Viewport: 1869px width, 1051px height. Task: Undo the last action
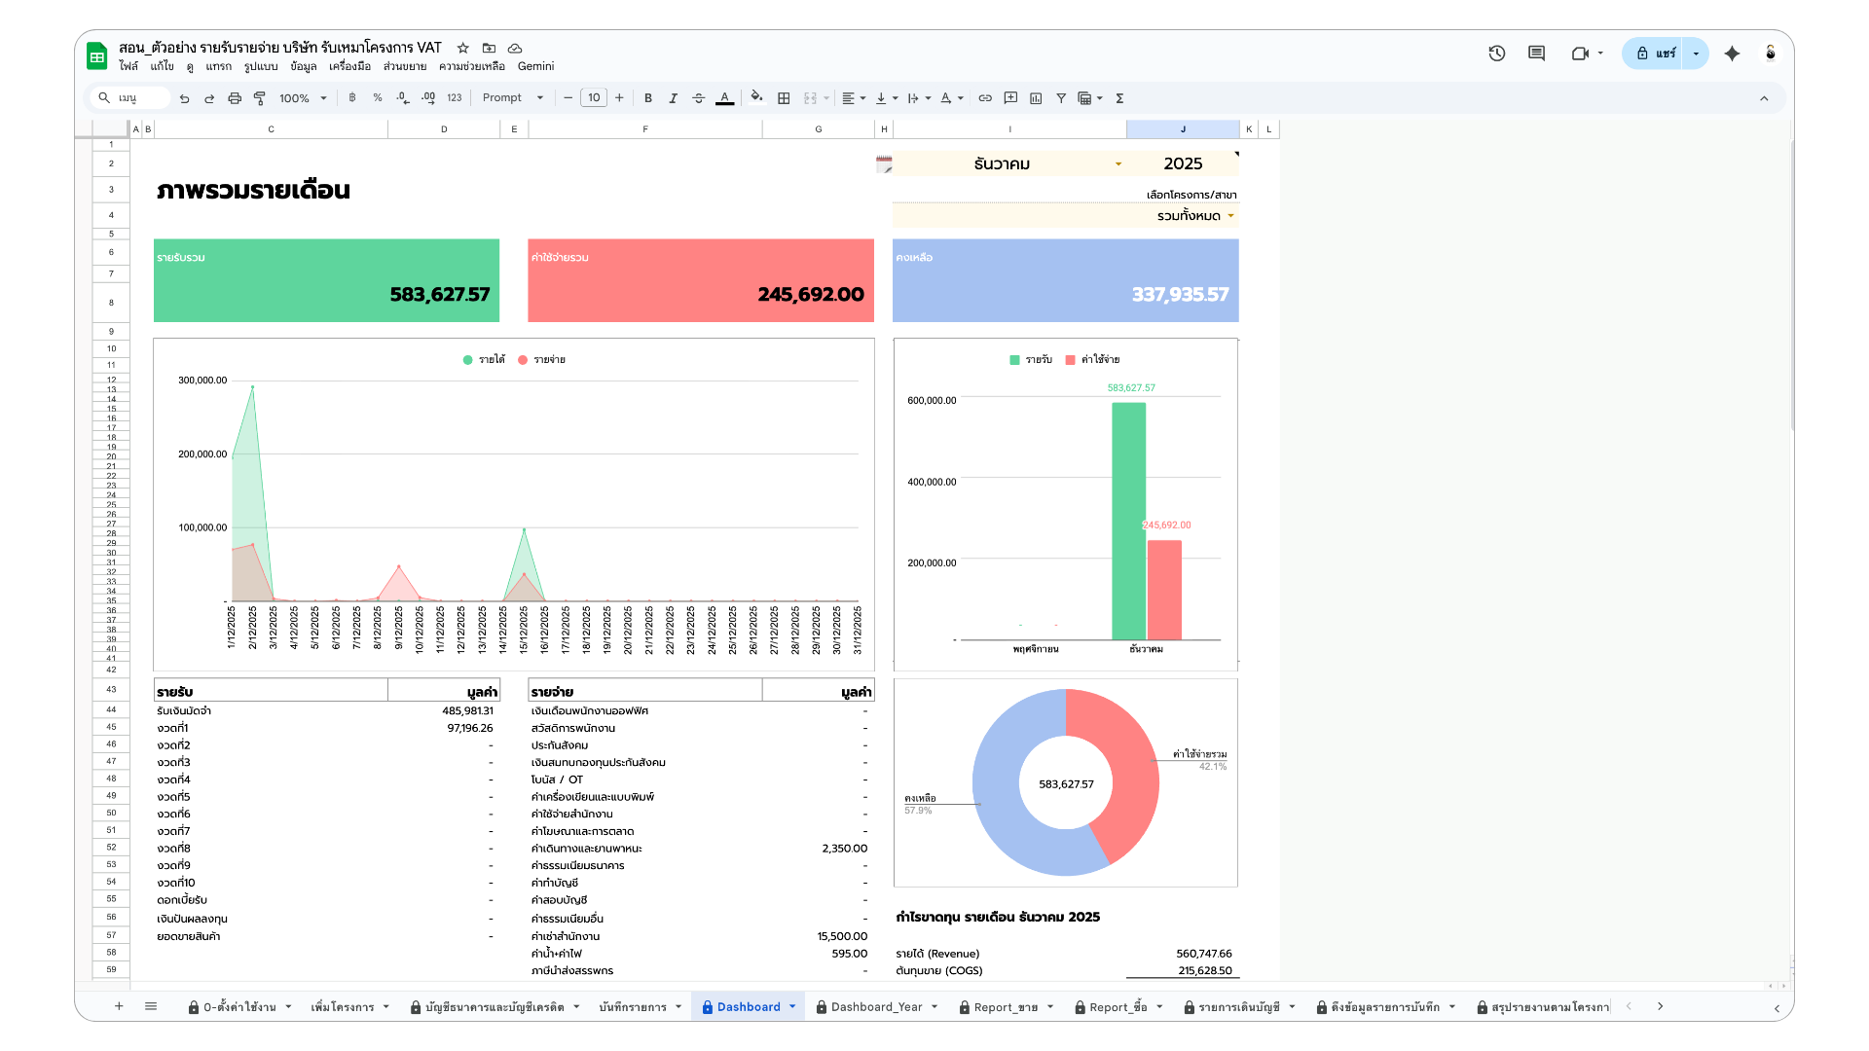tap(184, 98)
